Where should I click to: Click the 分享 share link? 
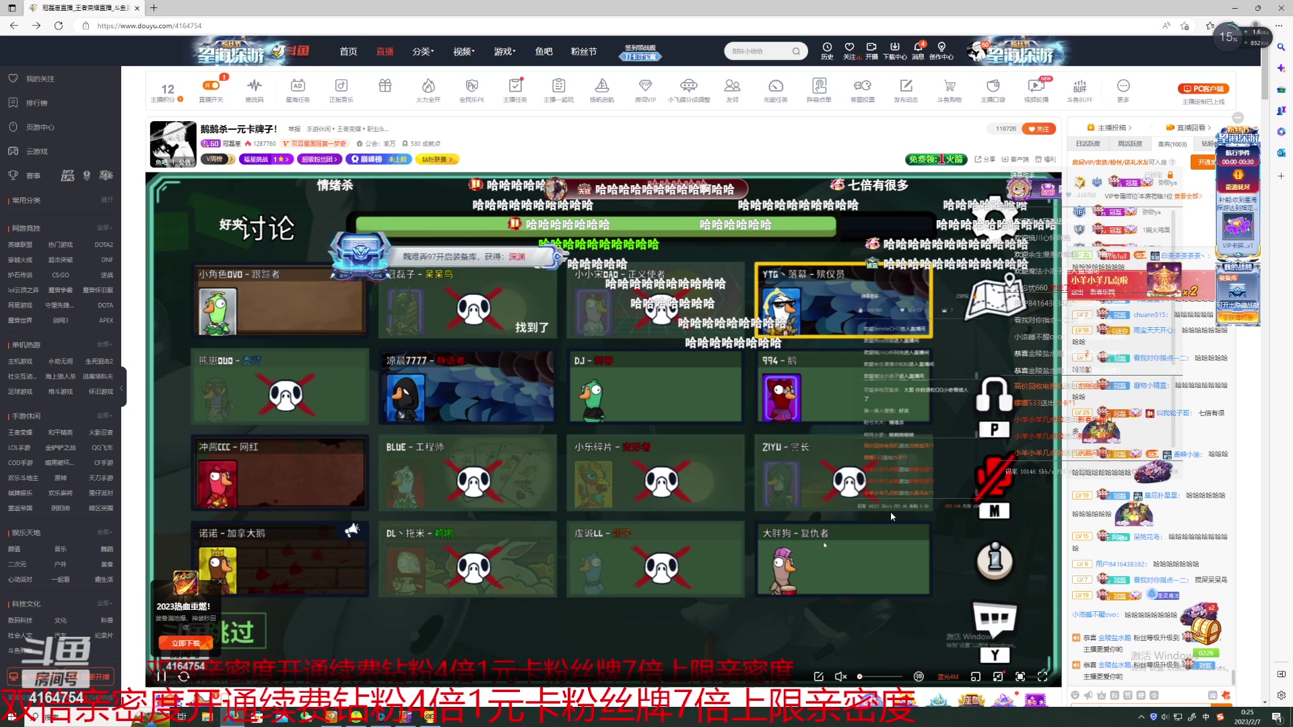coord(985,160)
